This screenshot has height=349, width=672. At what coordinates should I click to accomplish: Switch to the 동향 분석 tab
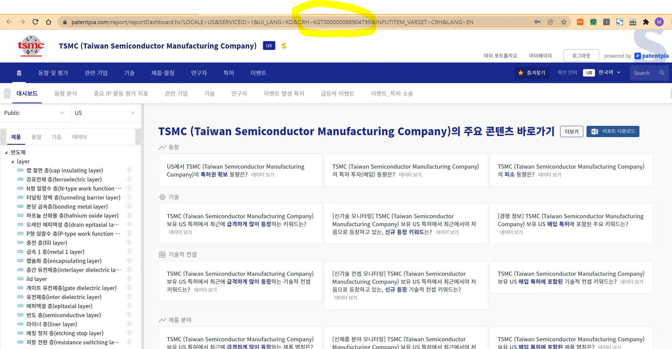point(66,94)
